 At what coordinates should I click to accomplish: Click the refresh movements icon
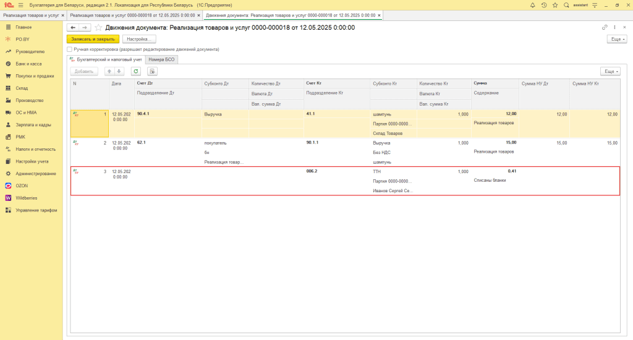point(135,71)
